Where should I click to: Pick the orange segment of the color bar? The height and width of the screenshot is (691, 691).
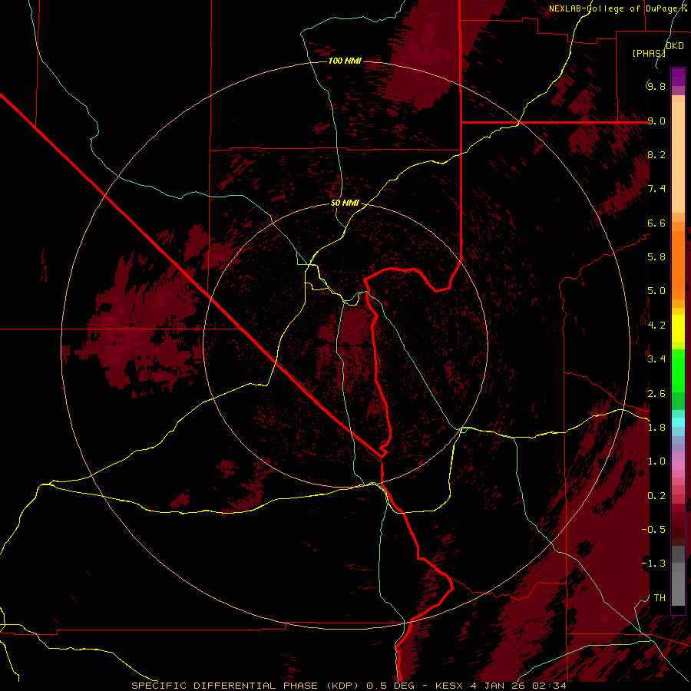(x=678, y=265)
